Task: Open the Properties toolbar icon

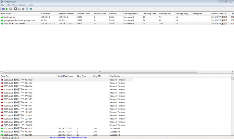Action: (x=23, y=9)
